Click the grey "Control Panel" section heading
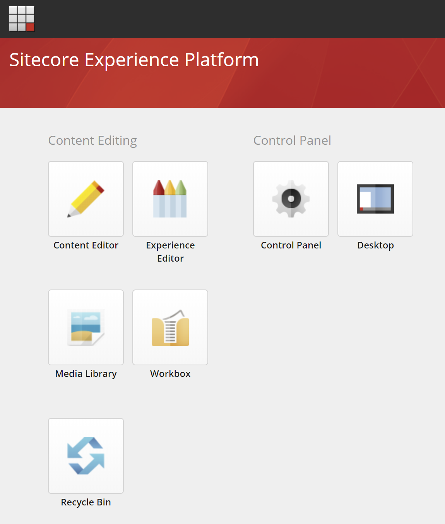 click(292, 140)
